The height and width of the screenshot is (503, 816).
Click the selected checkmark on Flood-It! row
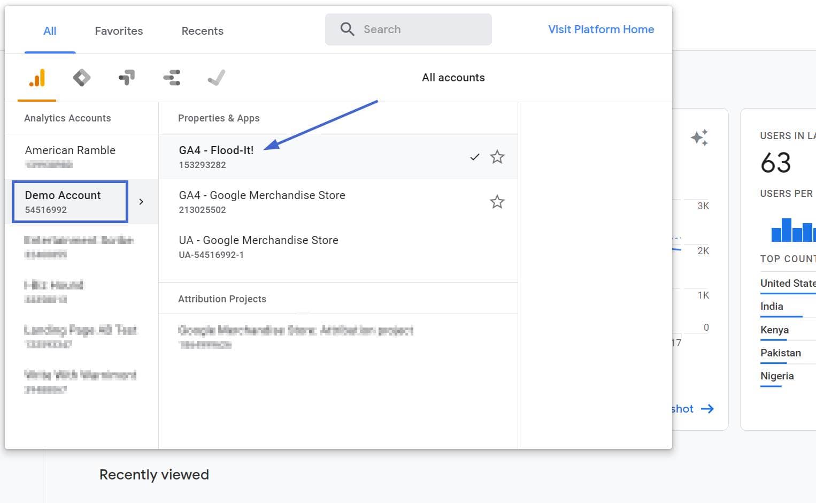(x=474, y=157)
